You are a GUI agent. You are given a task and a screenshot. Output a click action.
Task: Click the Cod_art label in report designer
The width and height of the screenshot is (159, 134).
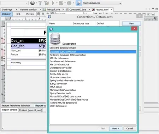pos(17,41)
